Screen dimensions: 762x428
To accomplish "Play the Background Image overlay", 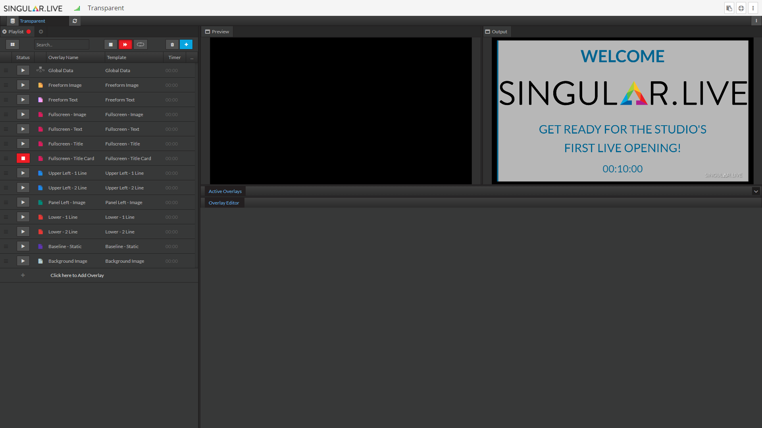I will click(x=23, y=261).
